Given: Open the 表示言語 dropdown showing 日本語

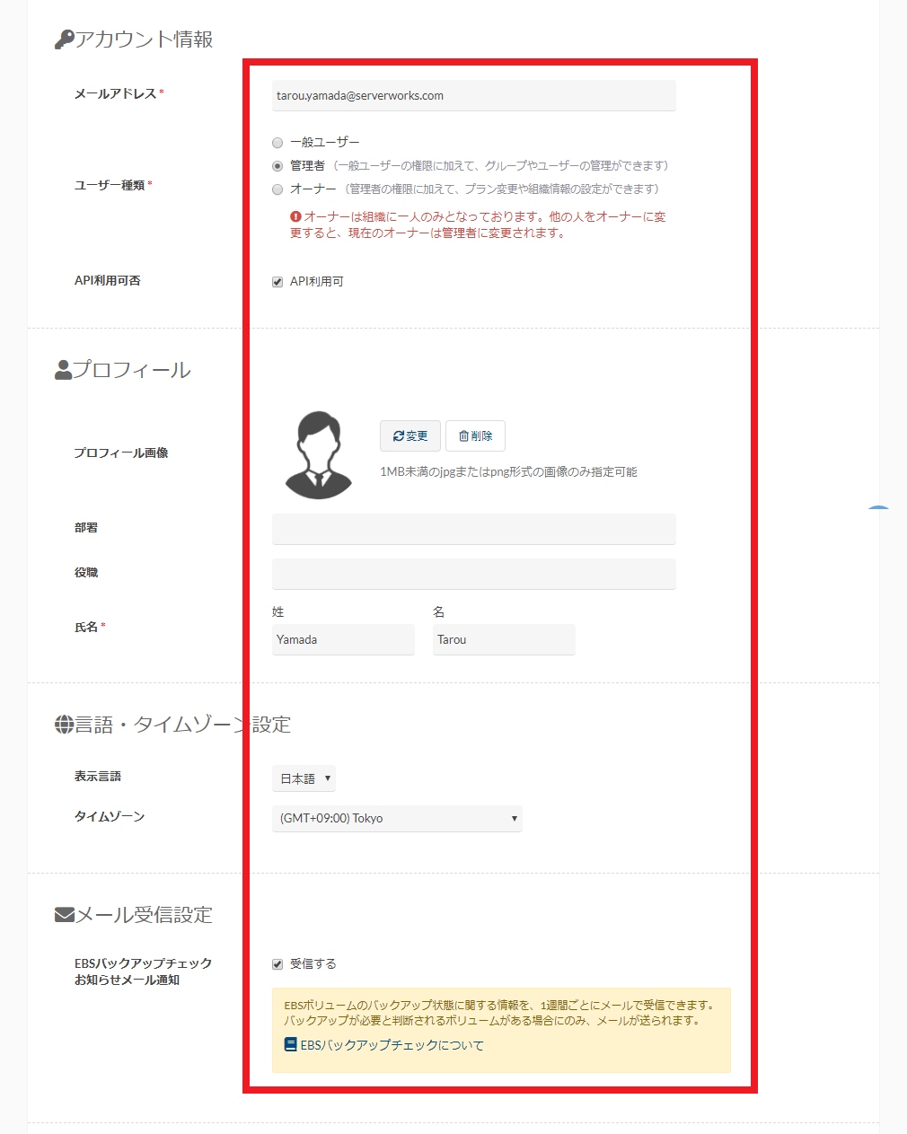Looking at the screenshot, I should 304,778.
